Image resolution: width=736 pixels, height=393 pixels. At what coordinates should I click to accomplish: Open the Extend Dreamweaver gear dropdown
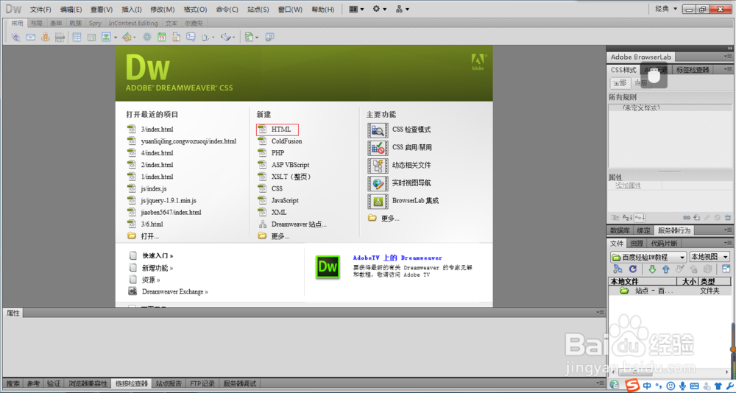(380, 9)
